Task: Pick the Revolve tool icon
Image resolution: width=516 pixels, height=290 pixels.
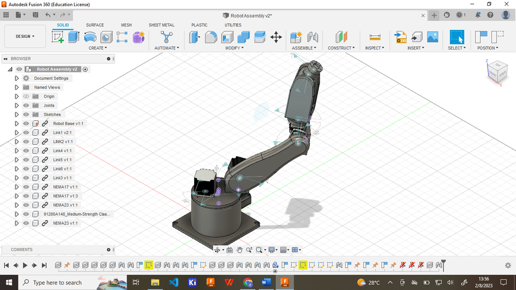Action: (x=90, y=37)
